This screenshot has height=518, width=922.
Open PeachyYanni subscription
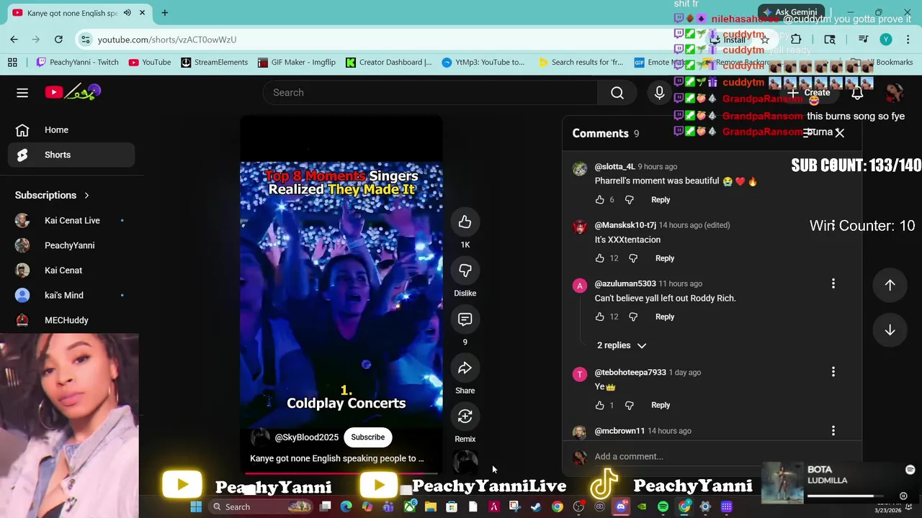pos(71,245)
